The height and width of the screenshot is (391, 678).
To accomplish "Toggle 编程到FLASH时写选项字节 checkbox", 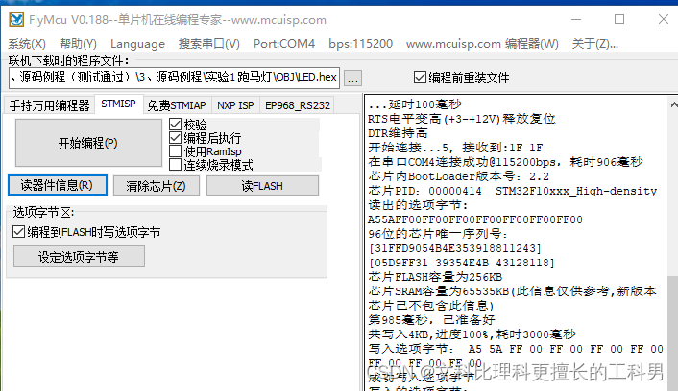I will click(x=86, y=232).
